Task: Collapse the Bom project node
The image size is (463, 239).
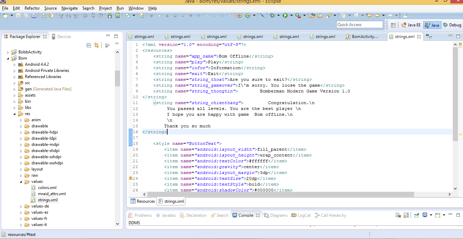Action: pos(8,58)
